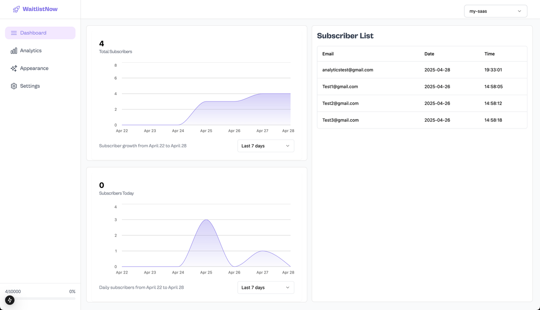Click the Appearance sparkles icon
540x310 pixels.
[x=14, y=68]
